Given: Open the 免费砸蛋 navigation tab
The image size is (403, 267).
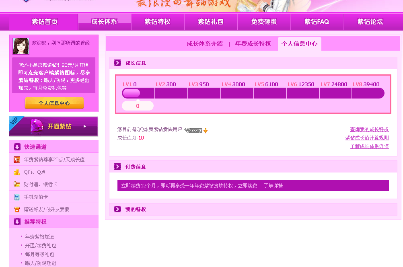Looking at the screenshot, I should [264, 22].
